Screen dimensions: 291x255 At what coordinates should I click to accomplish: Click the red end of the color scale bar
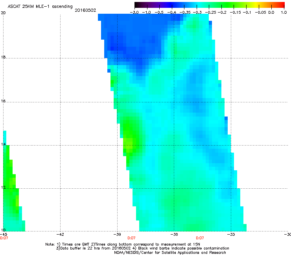coord(282,5)
